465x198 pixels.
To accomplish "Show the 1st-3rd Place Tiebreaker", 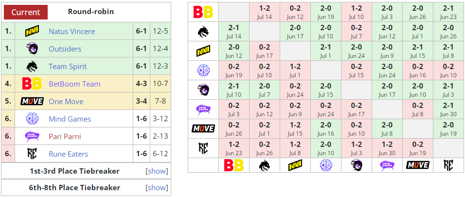I will (157, 171).
